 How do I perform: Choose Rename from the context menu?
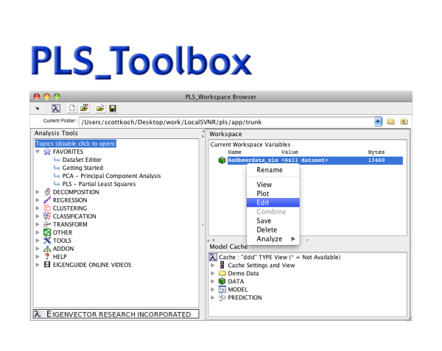273,170
